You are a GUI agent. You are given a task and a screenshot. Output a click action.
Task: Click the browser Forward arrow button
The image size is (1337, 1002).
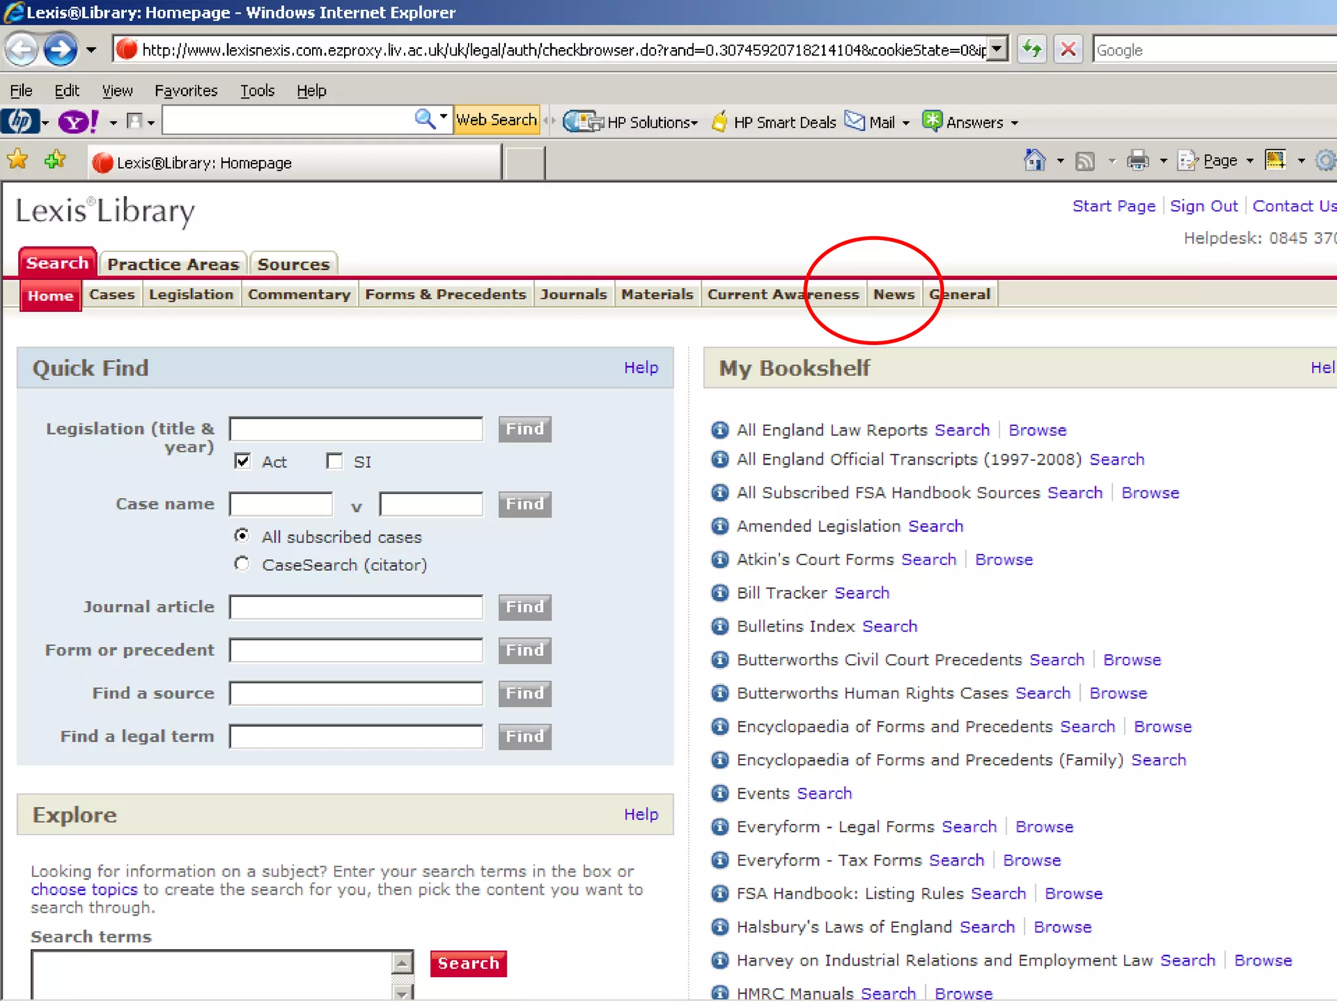coord(61,50)
